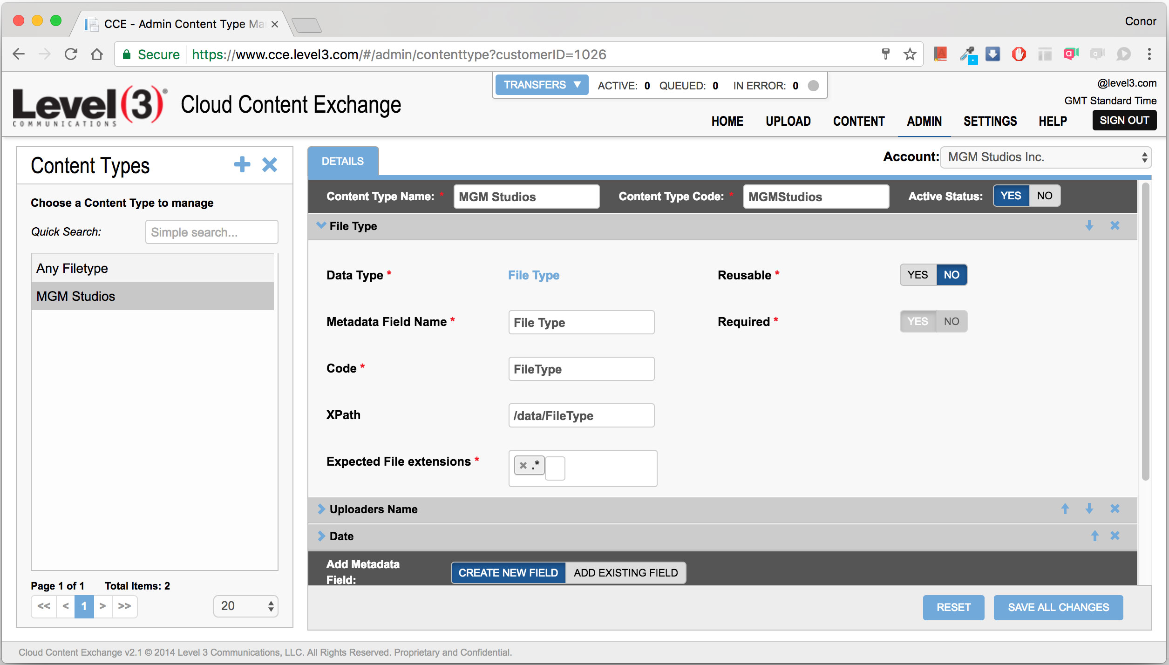Go to browser home page
The height and width of the screenshot is (665, 1169).
click(97, 54)
